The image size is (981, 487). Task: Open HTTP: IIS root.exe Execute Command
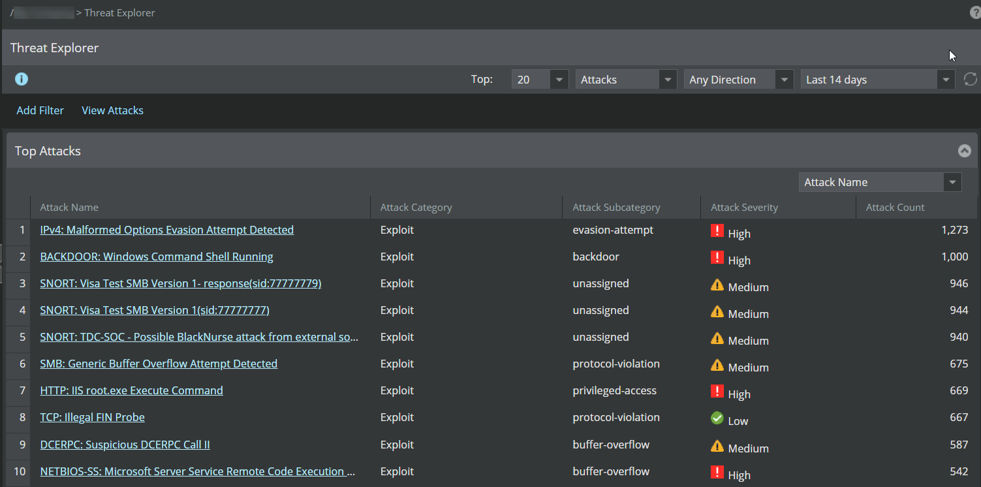[131, 390]
